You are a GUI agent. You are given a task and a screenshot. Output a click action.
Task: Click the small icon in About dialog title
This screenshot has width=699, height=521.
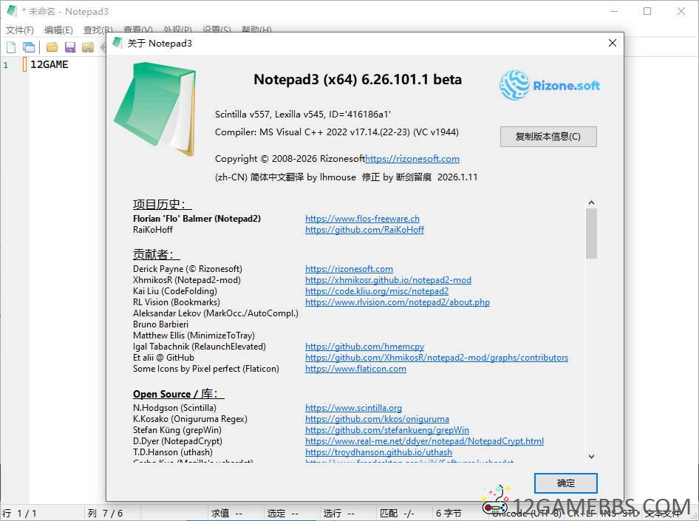click(117, 43)
